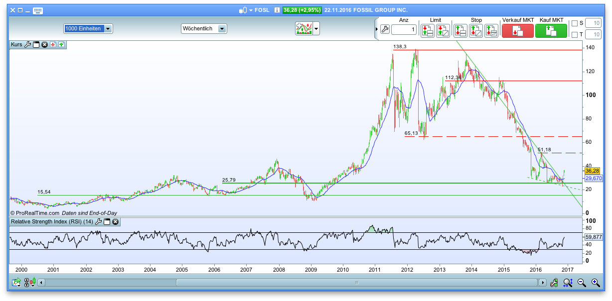Viewport: 612px width, 301px height.
Task: Click the Verkauf MKT sell button
Action: coord(517,31)
